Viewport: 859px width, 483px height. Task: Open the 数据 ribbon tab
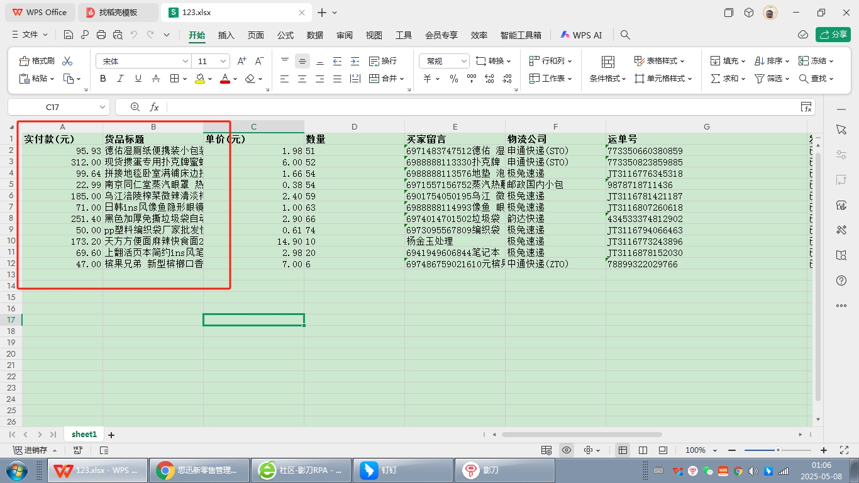(x=315, y=35)
